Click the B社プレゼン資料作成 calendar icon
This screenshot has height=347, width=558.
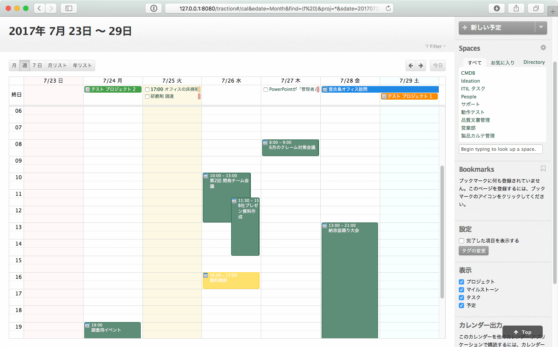pyautogui.click(x=234, y=201)
